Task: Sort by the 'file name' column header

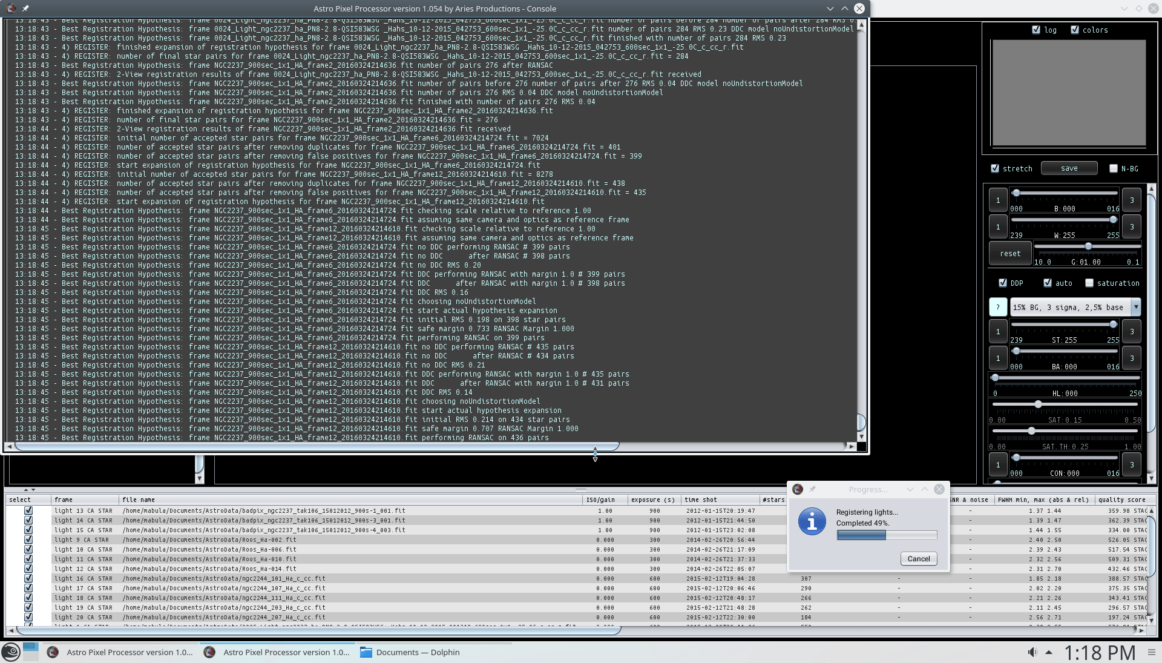Action: point(350,500)
